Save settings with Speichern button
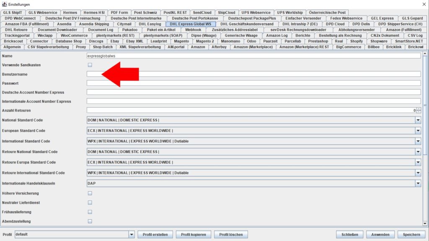 click(x=411, y=234)
